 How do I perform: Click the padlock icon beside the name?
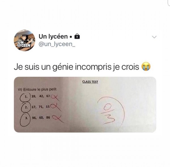coord(77,37)
